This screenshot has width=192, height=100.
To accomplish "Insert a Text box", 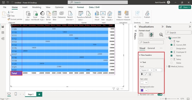I will tap(103, 16).
